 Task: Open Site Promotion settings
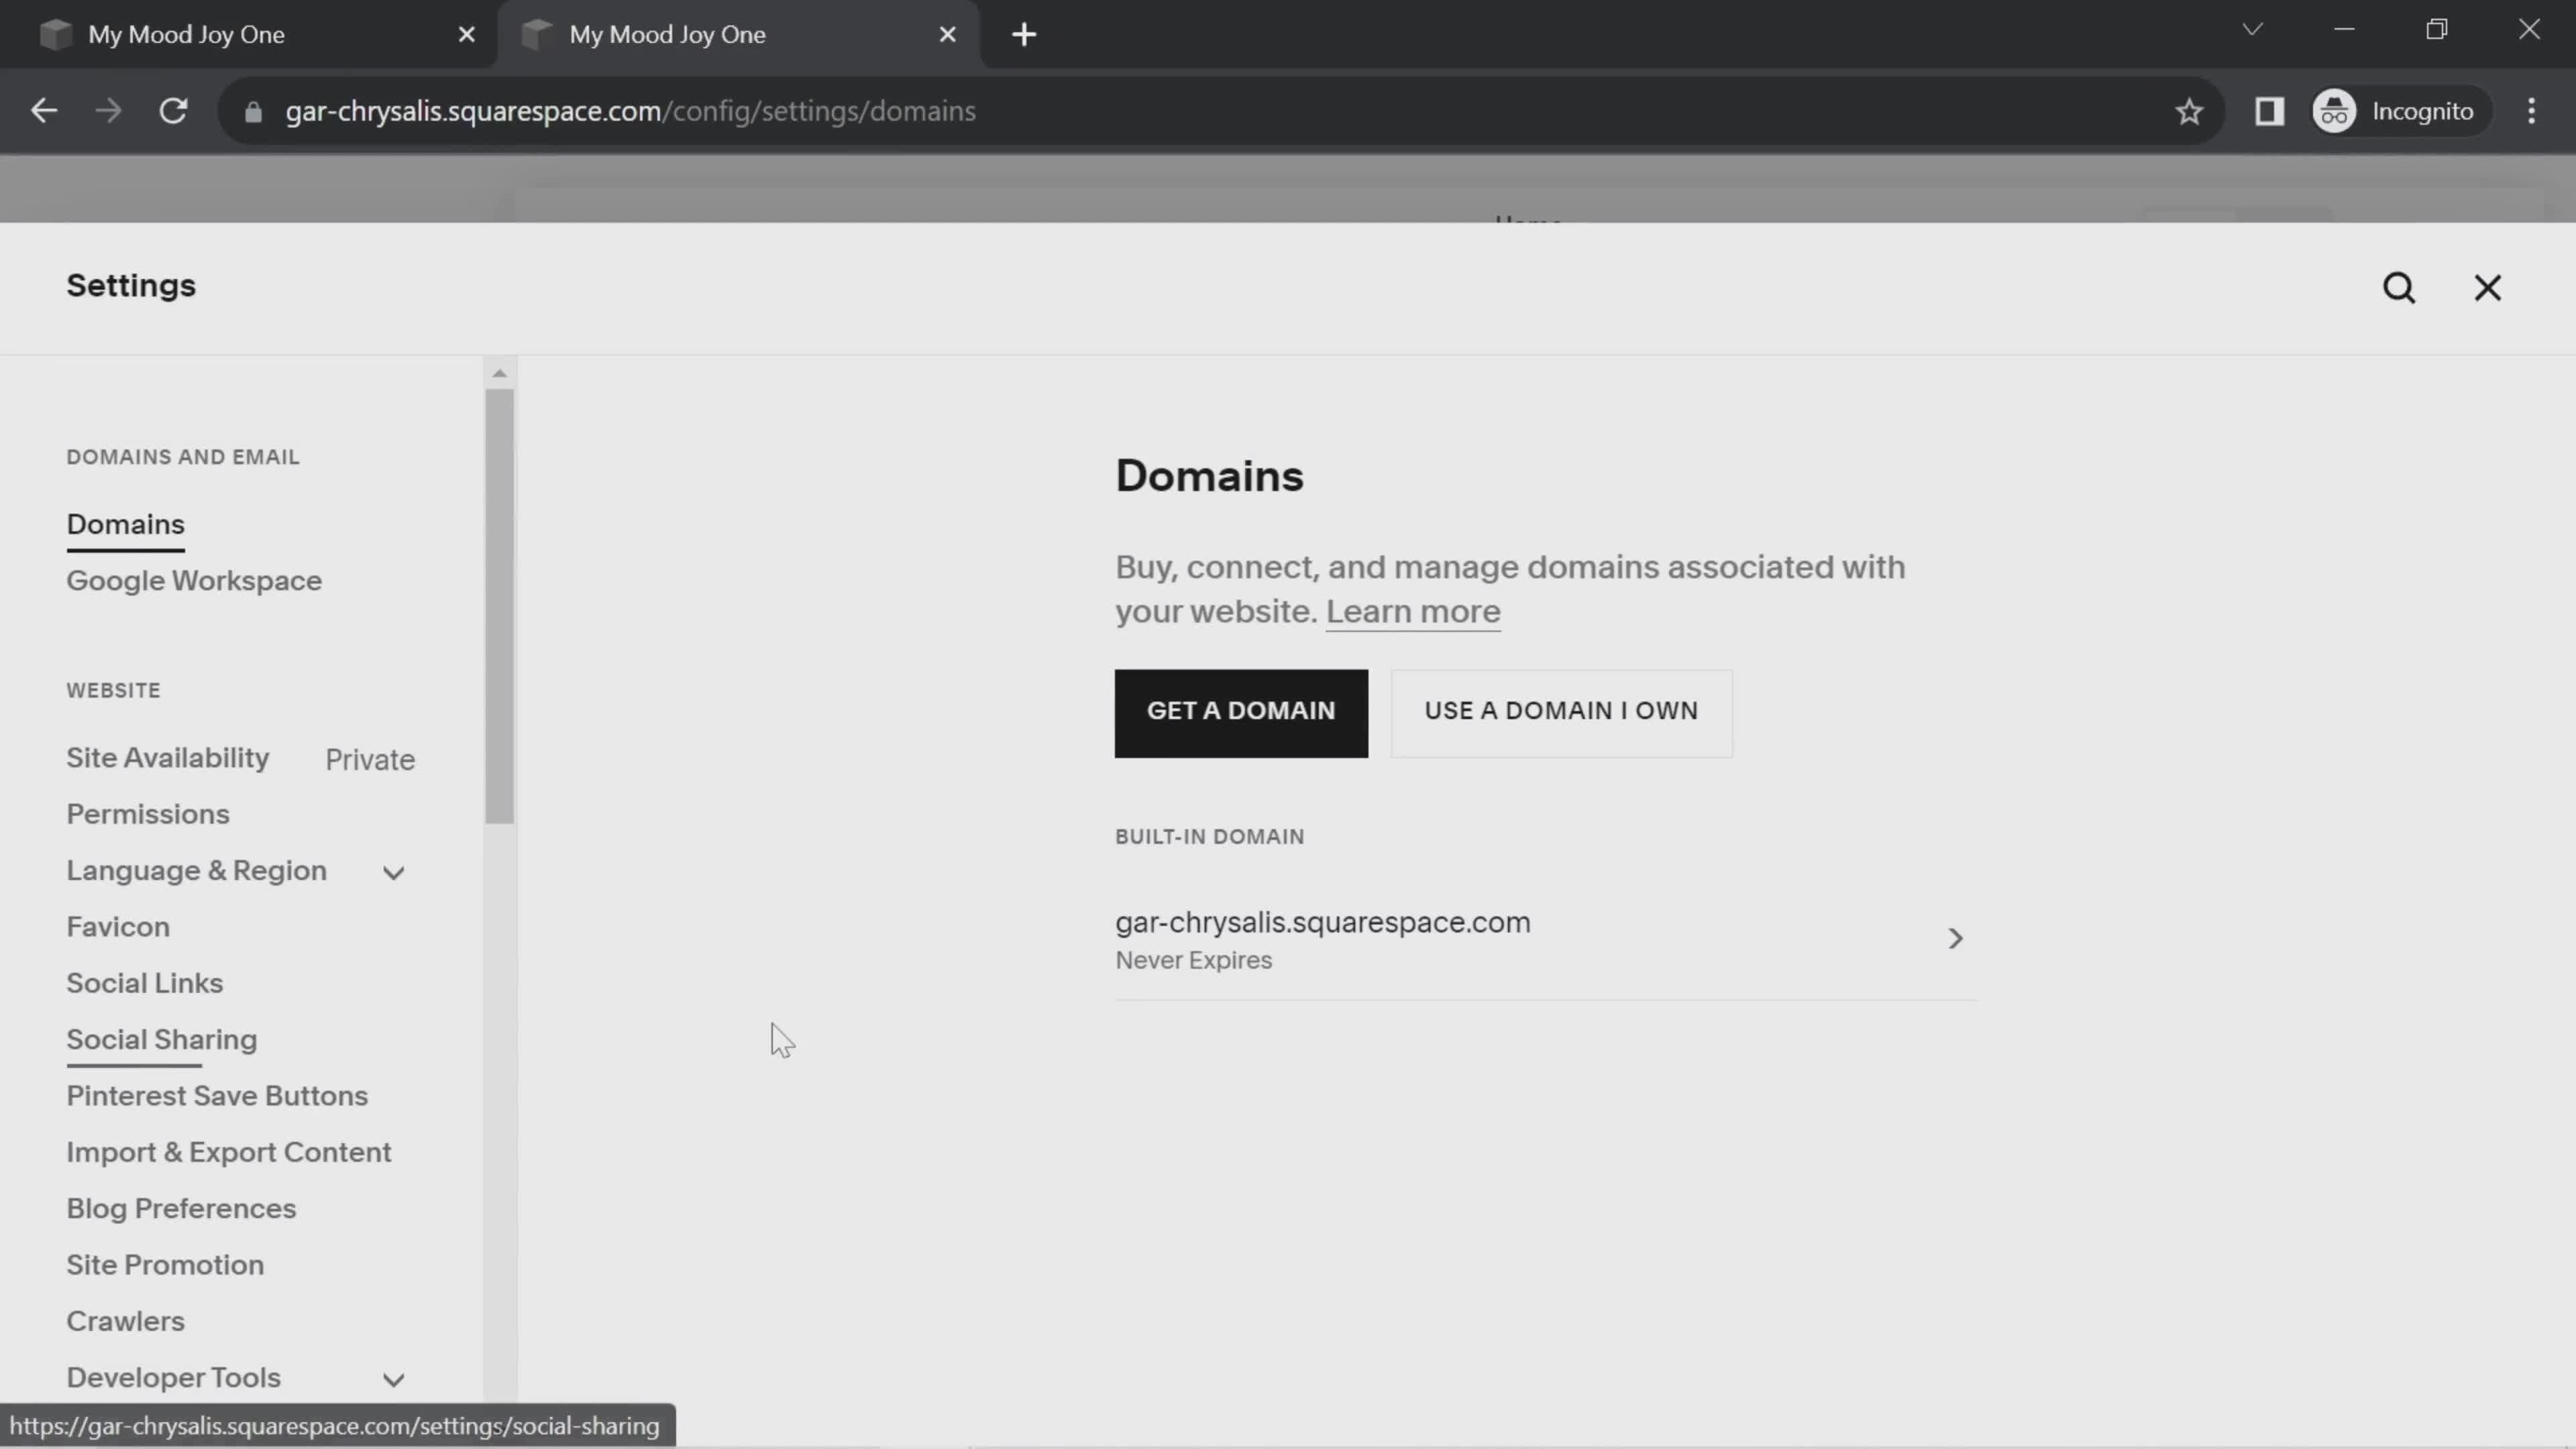click(x=165, y=1265)
